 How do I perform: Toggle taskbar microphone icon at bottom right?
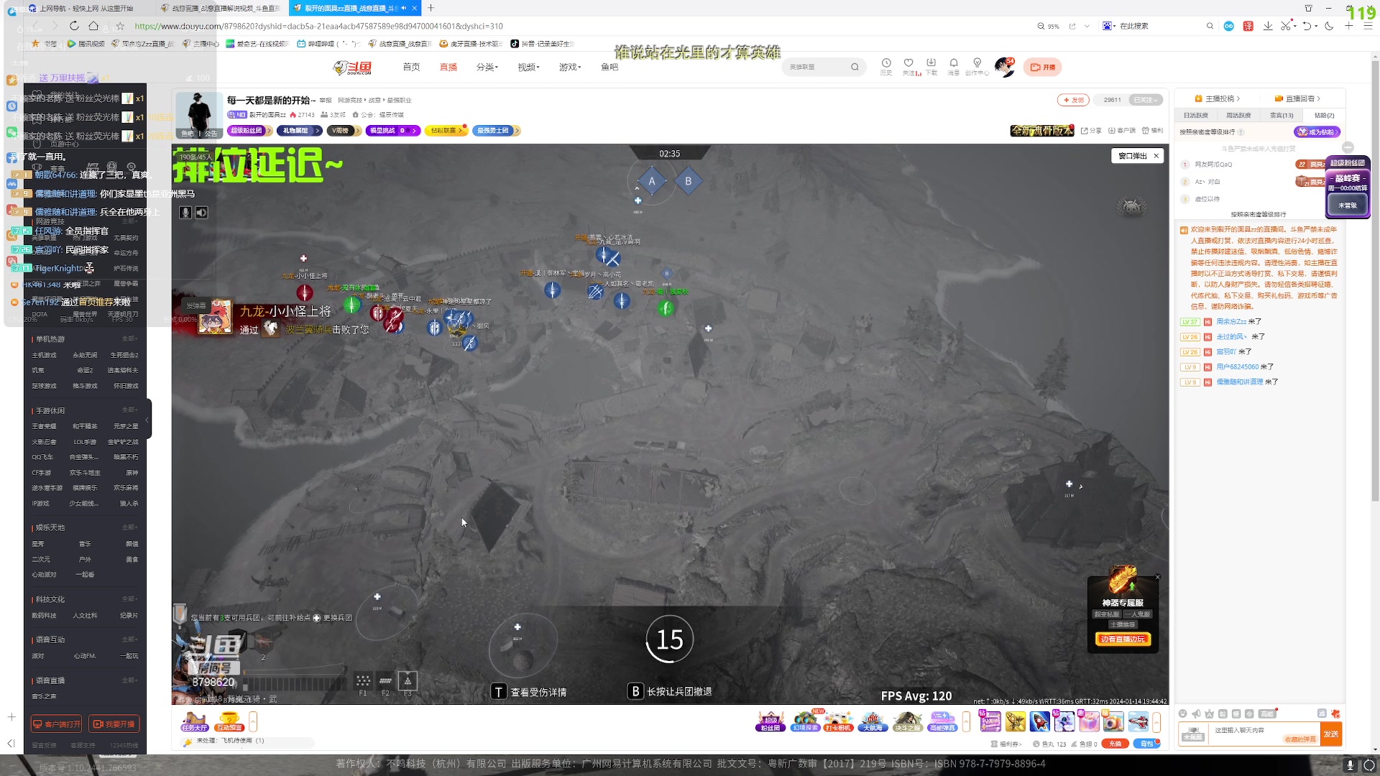tap(1350, 765)
